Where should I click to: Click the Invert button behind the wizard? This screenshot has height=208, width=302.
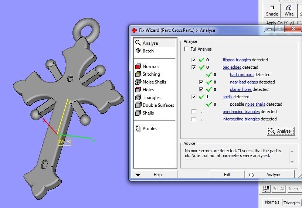pyautogui.click(x=294, y=189)
